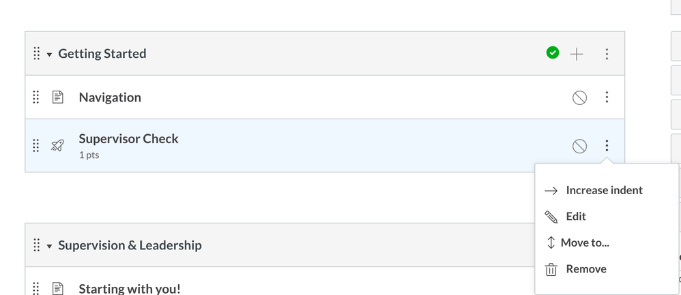Click Supervisor Check kebab options icon
Image resolution: width=681 pixels, height=295 pixels.
tap(607, 146)
